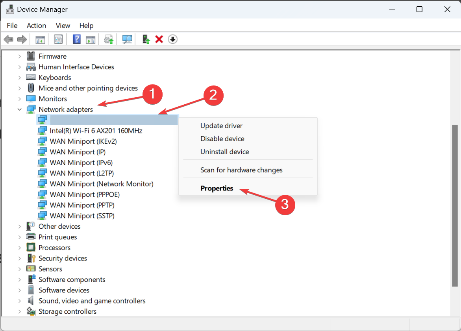Screen dimensions: 461x331
Task: Toggle the console tree pane icon
Action: point(40,39)
